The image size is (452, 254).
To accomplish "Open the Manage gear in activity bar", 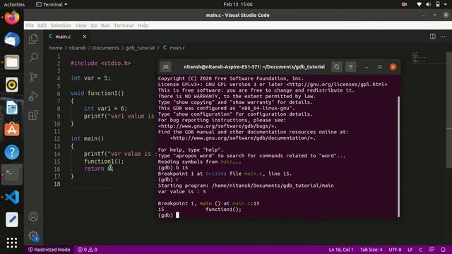I will click(x=33, y=236).
